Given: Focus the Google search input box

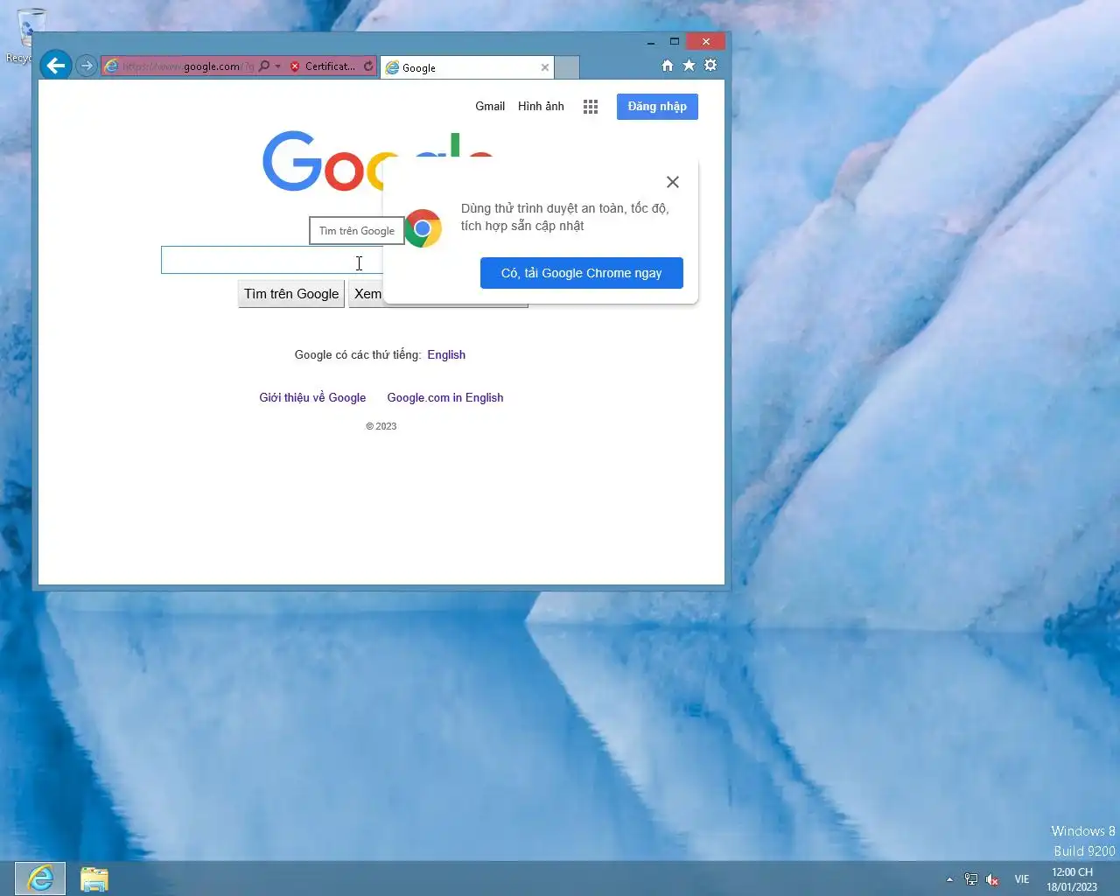Looking at the screenshot, I should (272, 260).
